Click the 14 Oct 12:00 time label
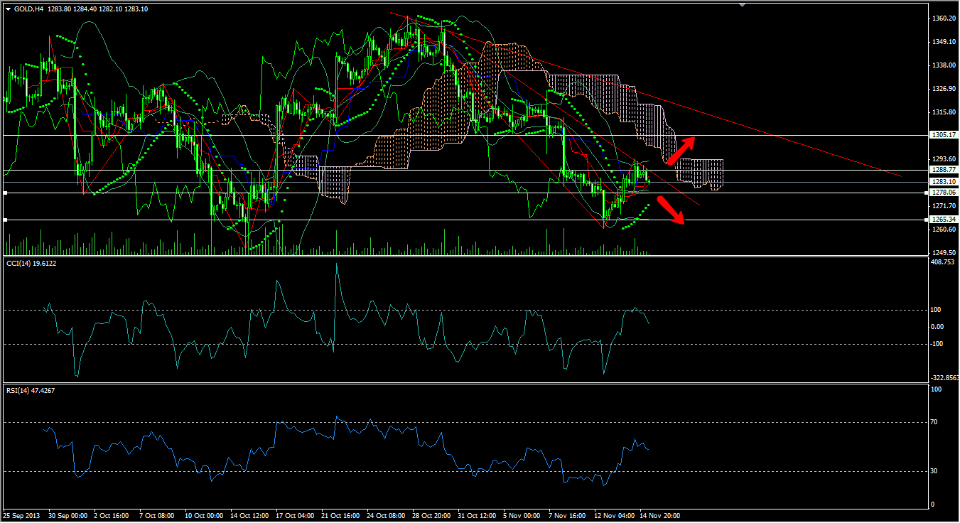Viewport: 960px width, 523px height. [250, 517]
